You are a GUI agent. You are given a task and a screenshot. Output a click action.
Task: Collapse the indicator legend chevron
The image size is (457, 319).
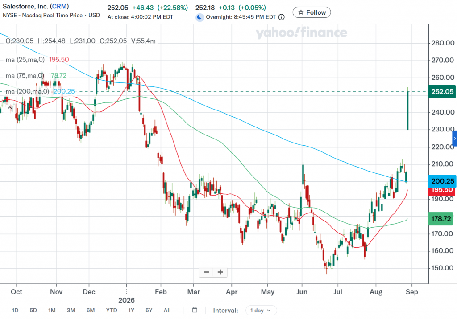(x=10, y=108)
